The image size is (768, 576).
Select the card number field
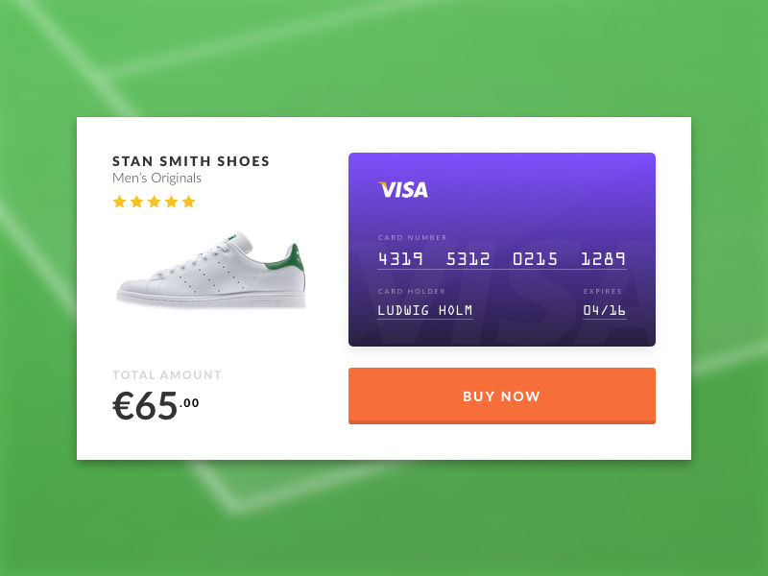click(x=501, y=257)
